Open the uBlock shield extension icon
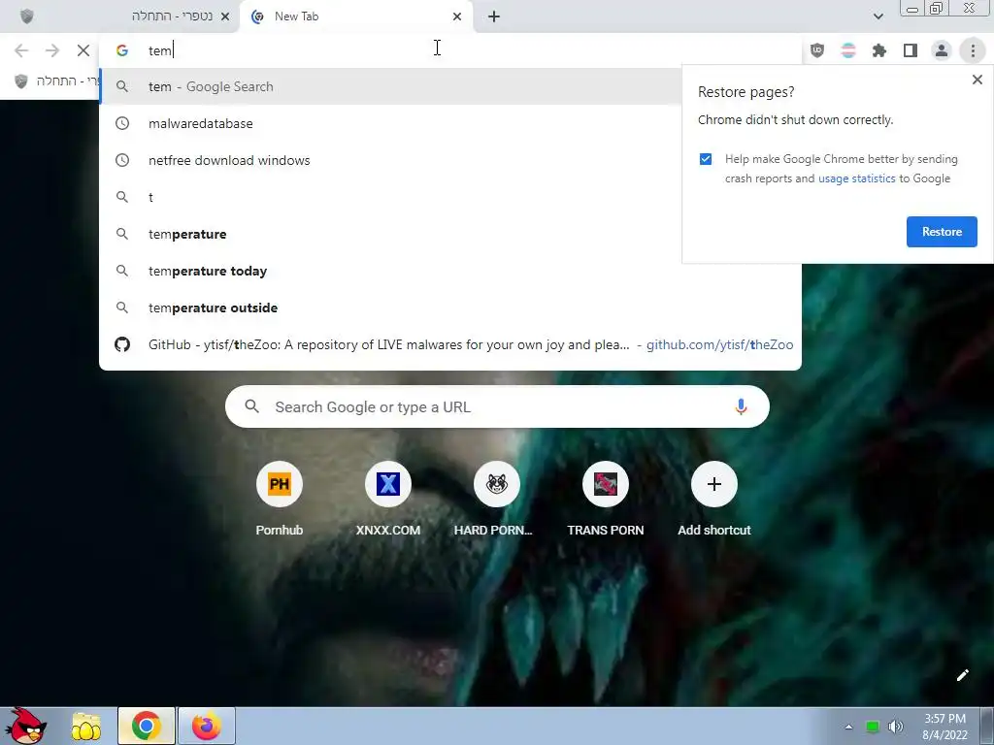 817,50
